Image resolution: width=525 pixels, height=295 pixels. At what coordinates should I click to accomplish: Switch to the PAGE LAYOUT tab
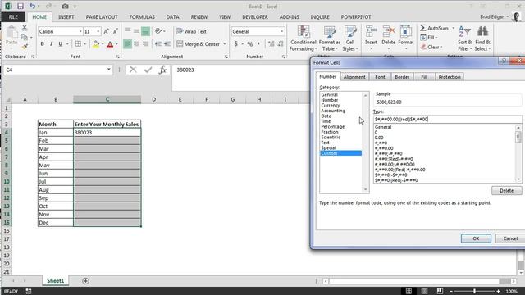point(102,16)
